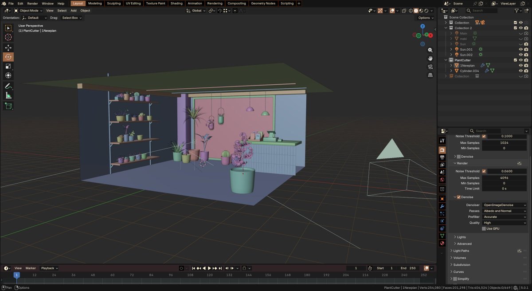Select the Scale tool
This screenshot has height=291, width=532.
pos(8,66)
